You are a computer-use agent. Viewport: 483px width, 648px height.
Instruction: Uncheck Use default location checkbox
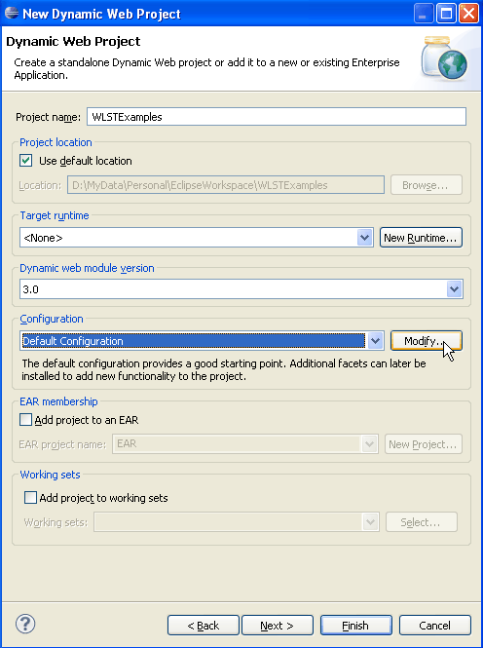click(26, 161)
